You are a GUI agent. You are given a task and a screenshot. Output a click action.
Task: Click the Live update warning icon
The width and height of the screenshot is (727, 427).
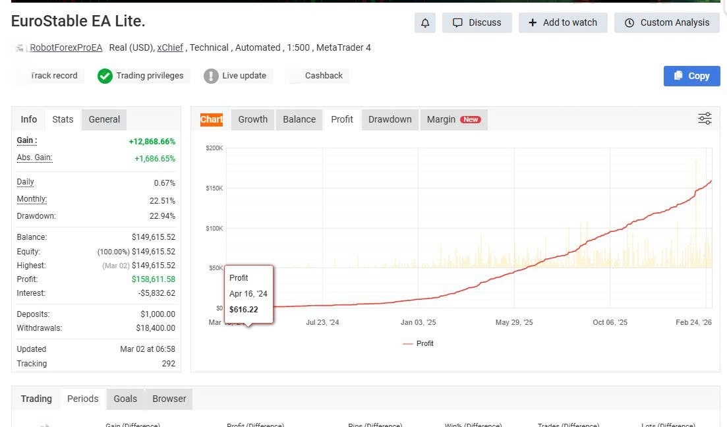pyautogui.click(x=211, y=76)
